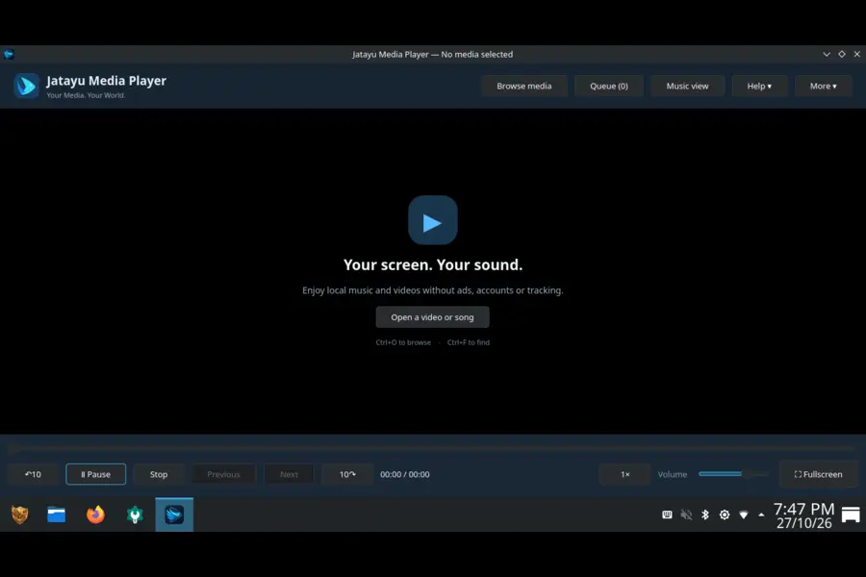The image size is (866, 577).
Task: Open the green shield taskbar app
Action: click(135, 514)
